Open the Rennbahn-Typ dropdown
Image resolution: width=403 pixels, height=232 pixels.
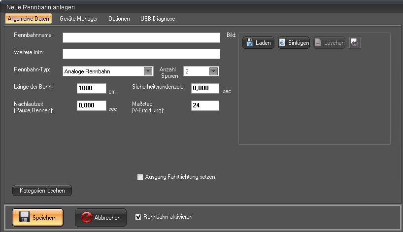148,71
